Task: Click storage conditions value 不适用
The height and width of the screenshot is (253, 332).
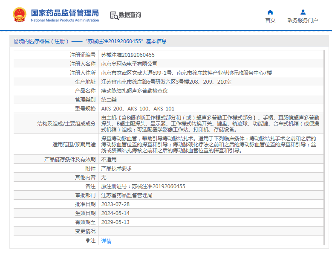Action: tap(109, 160)
